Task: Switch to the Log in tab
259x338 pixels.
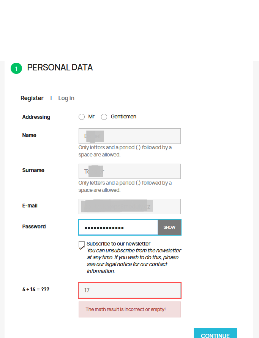Action: click(66, 98)
